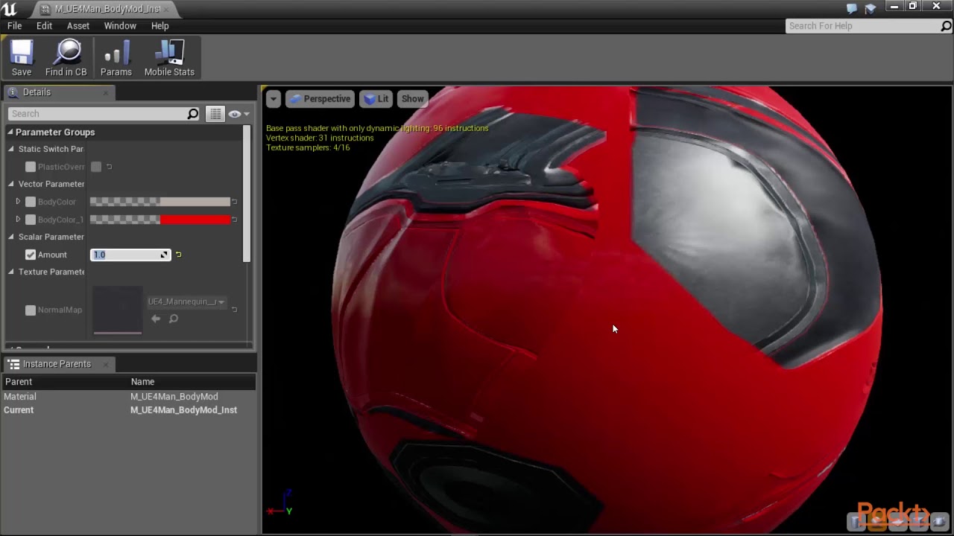
Task: Enable the BodyColor_1 override checkbox
Action: (x=31, y=220)
